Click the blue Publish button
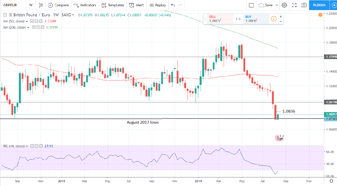The height and width of the screenshot is (186, 337). (x=319, y=5)
